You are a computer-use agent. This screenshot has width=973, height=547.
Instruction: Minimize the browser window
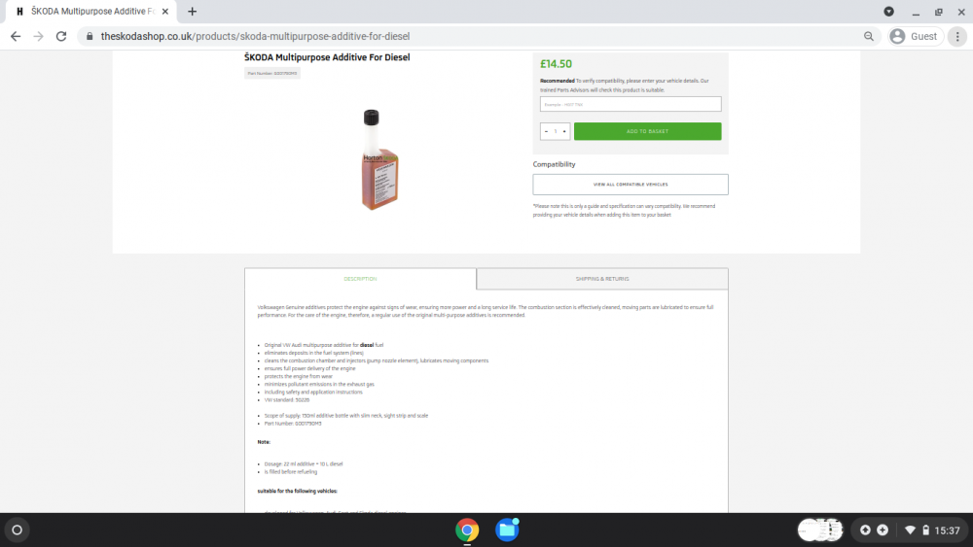pyautogui.click(x=916, y=12)
